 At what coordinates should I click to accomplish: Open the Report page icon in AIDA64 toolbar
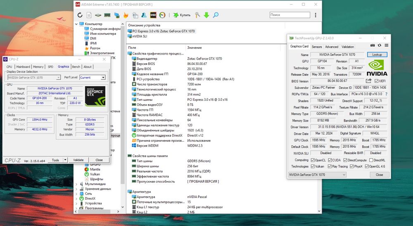(89, 15)
